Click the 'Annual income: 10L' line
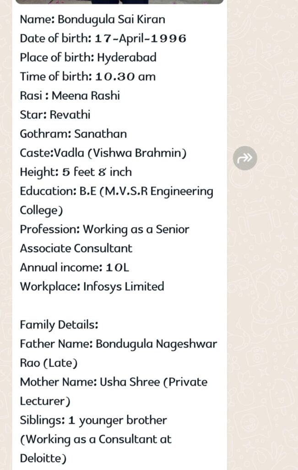The image size is (298, 470). [x=75, y=268]
